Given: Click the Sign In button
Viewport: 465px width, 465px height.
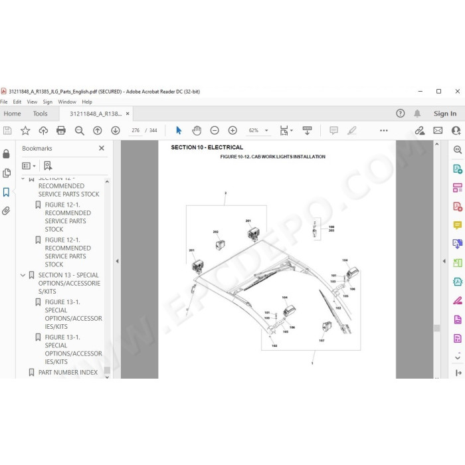Looking at the screenshot, I should click(x=445, y=114).
